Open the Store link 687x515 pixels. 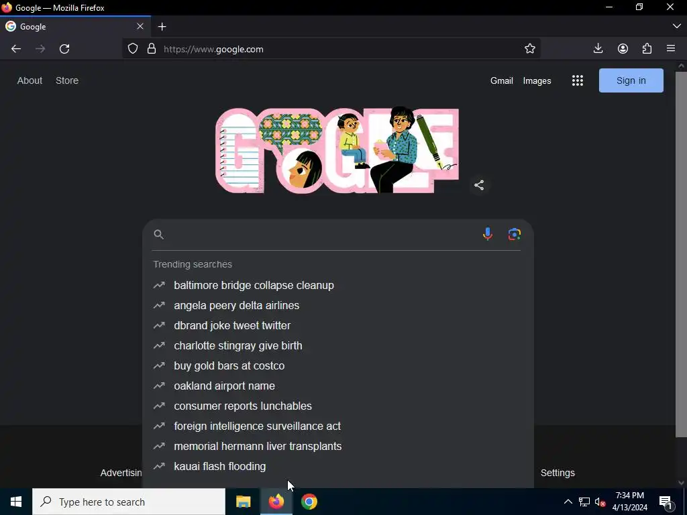point(67,80)
